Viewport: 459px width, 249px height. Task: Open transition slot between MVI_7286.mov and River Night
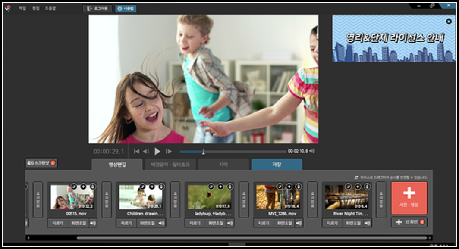[312, 199]
